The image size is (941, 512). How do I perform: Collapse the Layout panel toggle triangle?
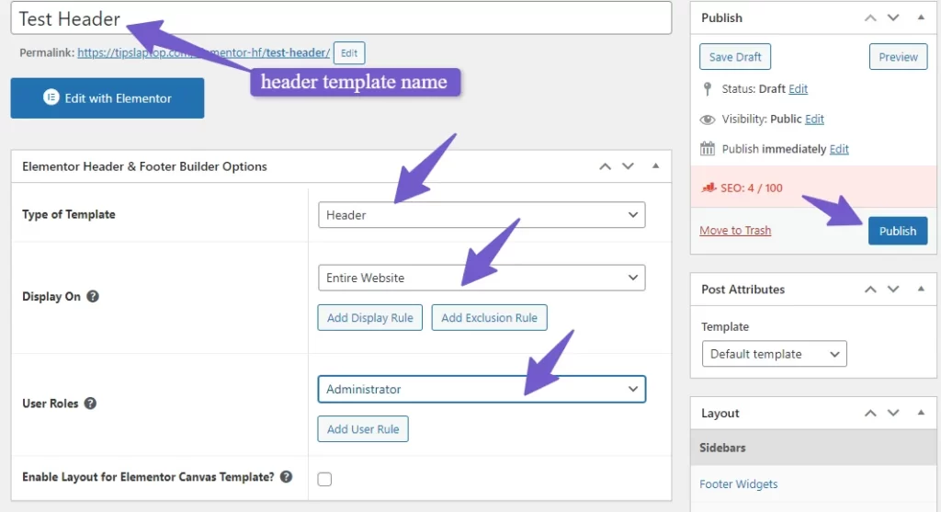(x=921, y=413)
